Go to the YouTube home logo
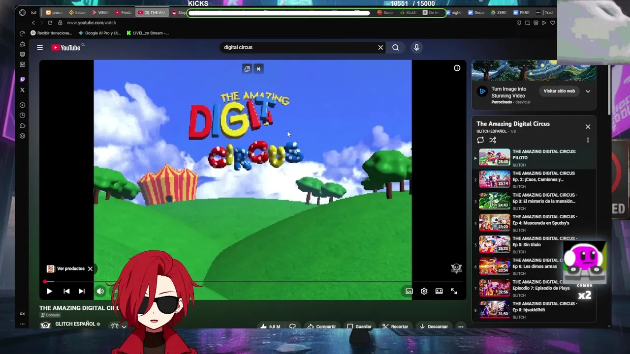The image size is (630, 354). point(66,48)
